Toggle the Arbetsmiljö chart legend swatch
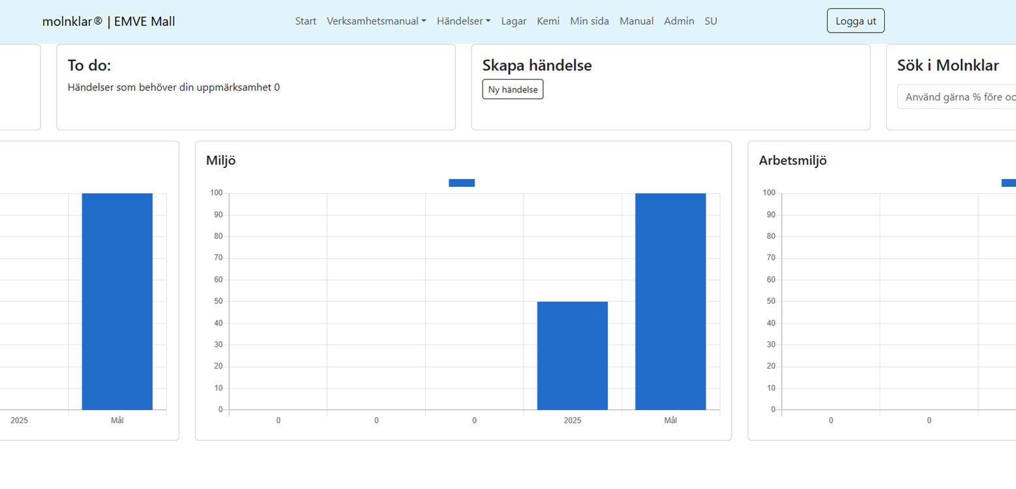The height and width of the screenshot is (489, 1016). click(x=1008, y=183)
